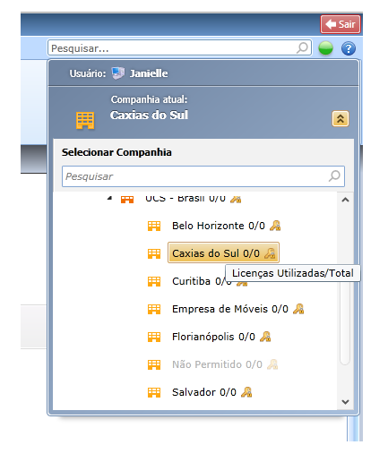Click the Curitiba building icon
The image size is (388, 462).
154,281
